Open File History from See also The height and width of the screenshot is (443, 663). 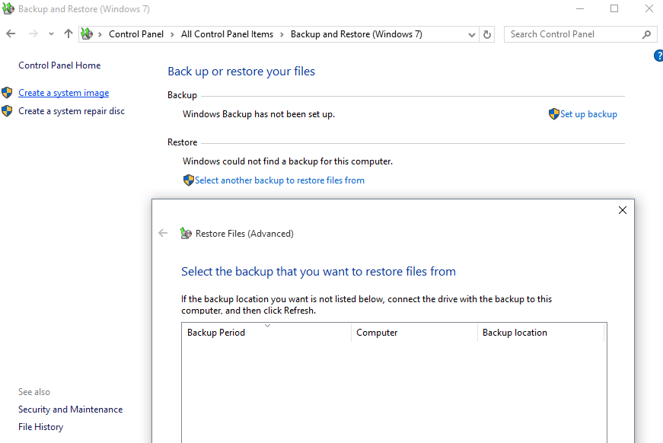(40, 426)
